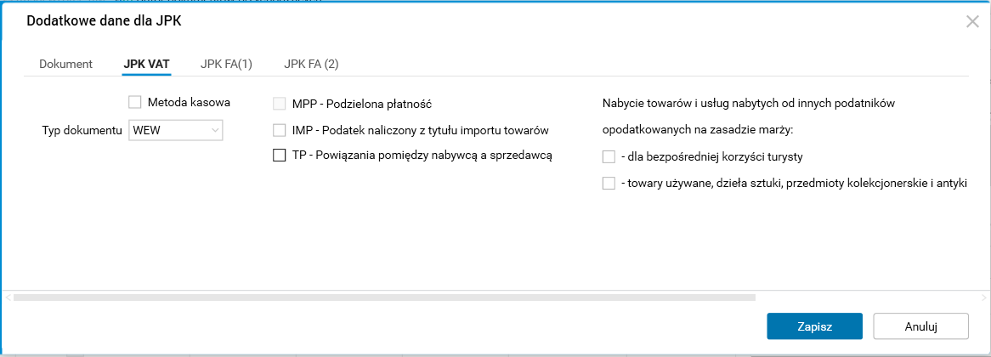Open the JPK FA(1) tab
991x357 pixels.
[226, 64]
